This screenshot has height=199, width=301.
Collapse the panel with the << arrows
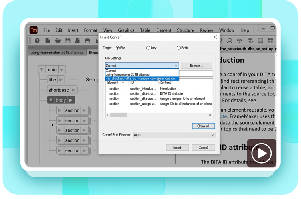pos(31,47)
